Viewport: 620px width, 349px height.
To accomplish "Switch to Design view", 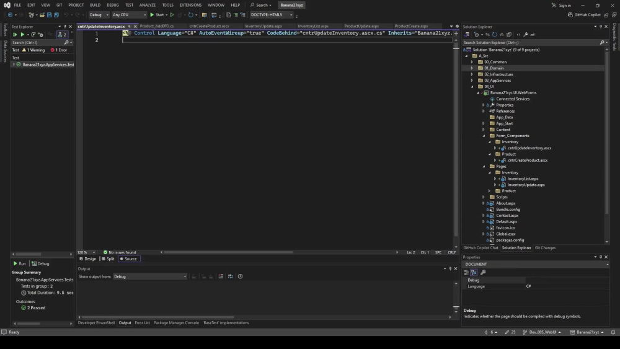I will [x=88, y=259].
